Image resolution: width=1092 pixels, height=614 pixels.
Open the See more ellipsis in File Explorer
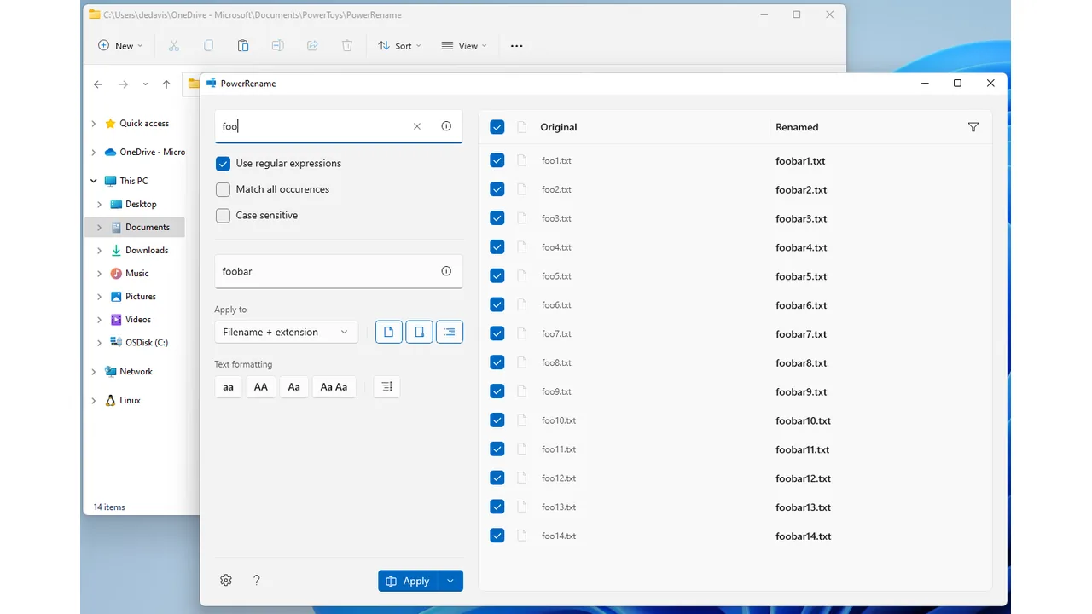[x=516, y=46]
